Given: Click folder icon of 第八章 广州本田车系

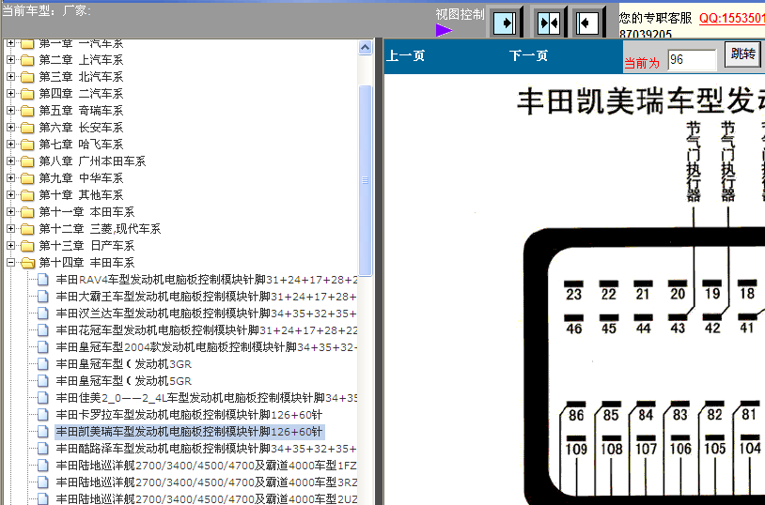Looking at the screenshot, I should click(27, 161).
